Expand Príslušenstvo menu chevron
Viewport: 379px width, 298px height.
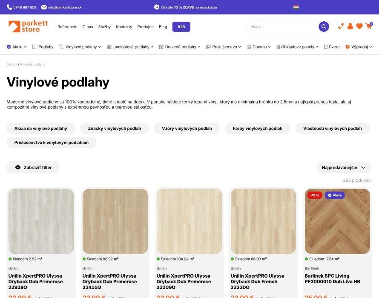(x=239, y=47)
